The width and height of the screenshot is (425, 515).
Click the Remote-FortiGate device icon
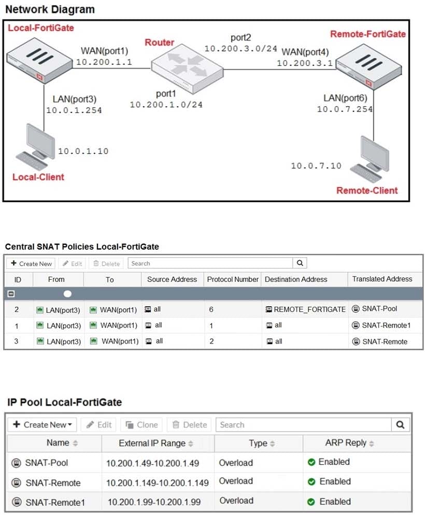click(369, 67)
